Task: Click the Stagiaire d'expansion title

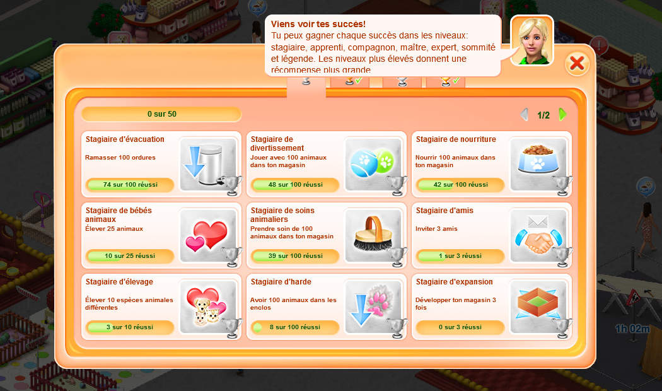Action: [455, 282]
